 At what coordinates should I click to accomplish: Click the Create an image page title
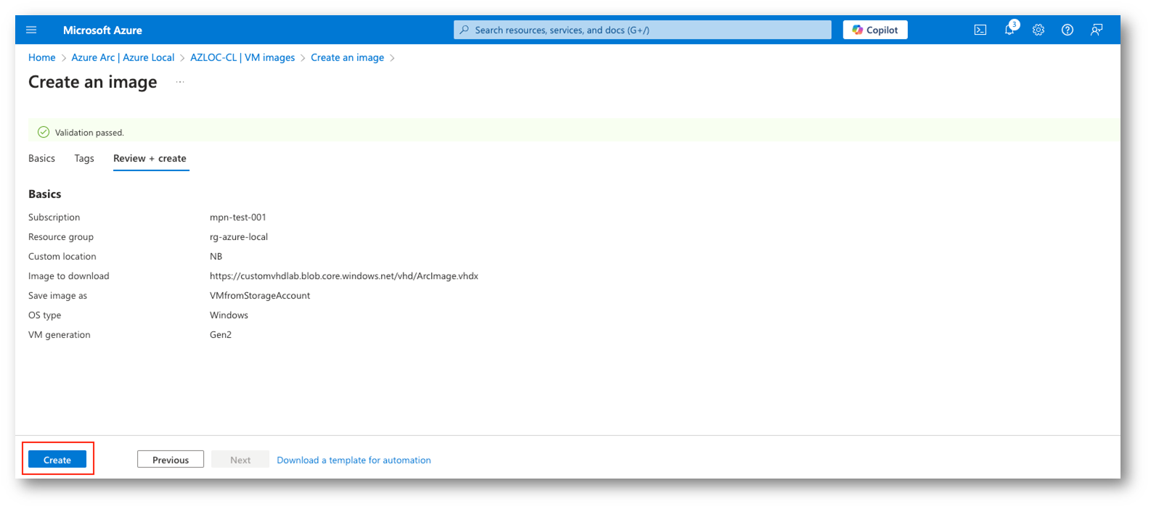tap(93, 82)
